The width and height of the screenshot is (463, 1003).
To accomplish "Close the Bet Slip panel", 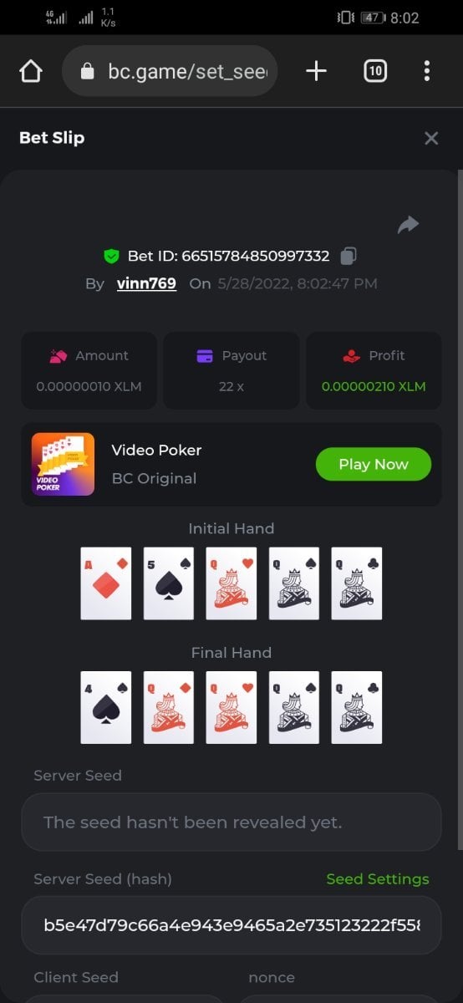I will point(431,138).
